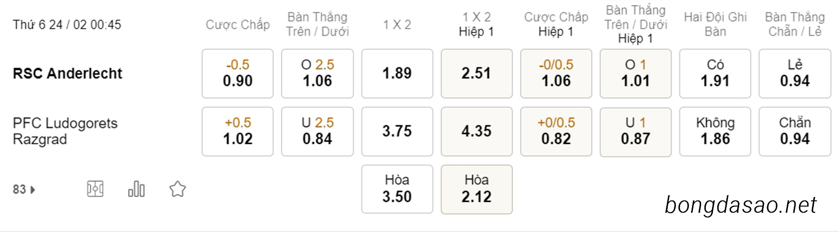Select full-time draw Hòa 3.50
The image size is (839, 236).
click(x=397, y=189)
